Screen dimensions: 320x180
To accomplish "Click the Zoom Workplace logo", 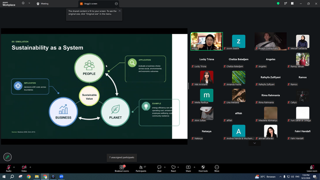I will click(x=9, y=3).
